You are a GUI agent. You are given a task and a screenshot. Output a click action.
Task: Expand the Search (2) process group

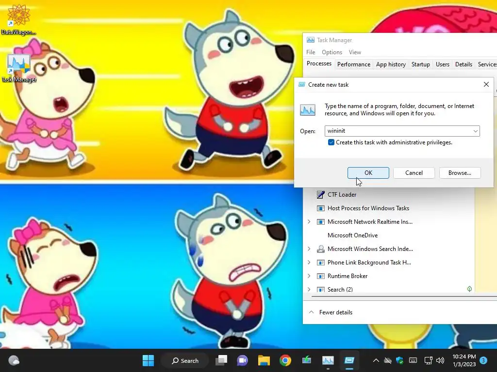(x=309, y=290)
